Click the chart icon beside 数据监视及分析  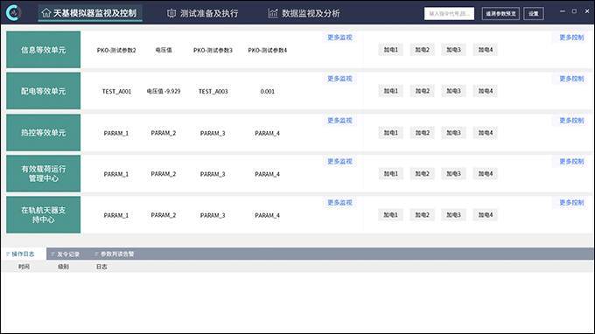(x=273, y=13)
